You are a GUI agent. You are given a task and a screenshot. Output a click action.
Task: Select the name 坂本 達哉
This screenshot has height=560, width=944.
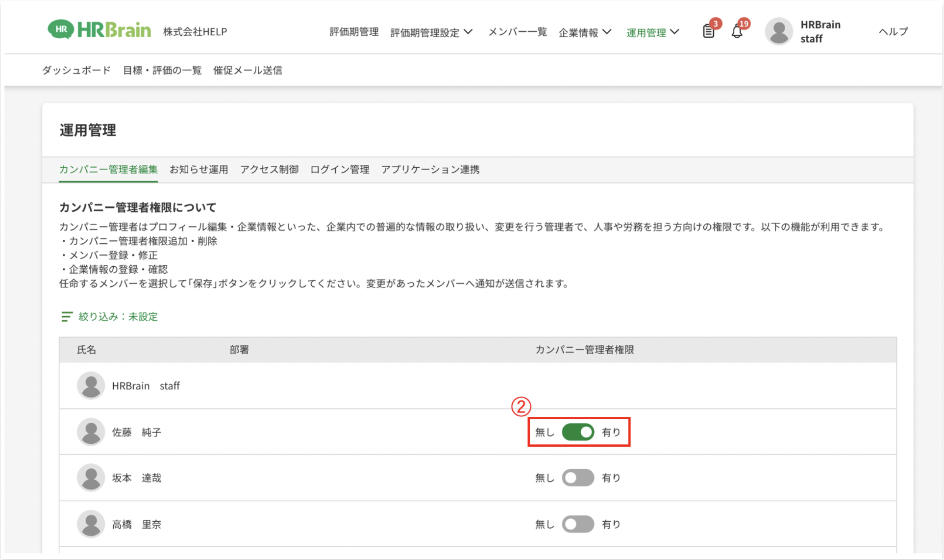point(137,478)
